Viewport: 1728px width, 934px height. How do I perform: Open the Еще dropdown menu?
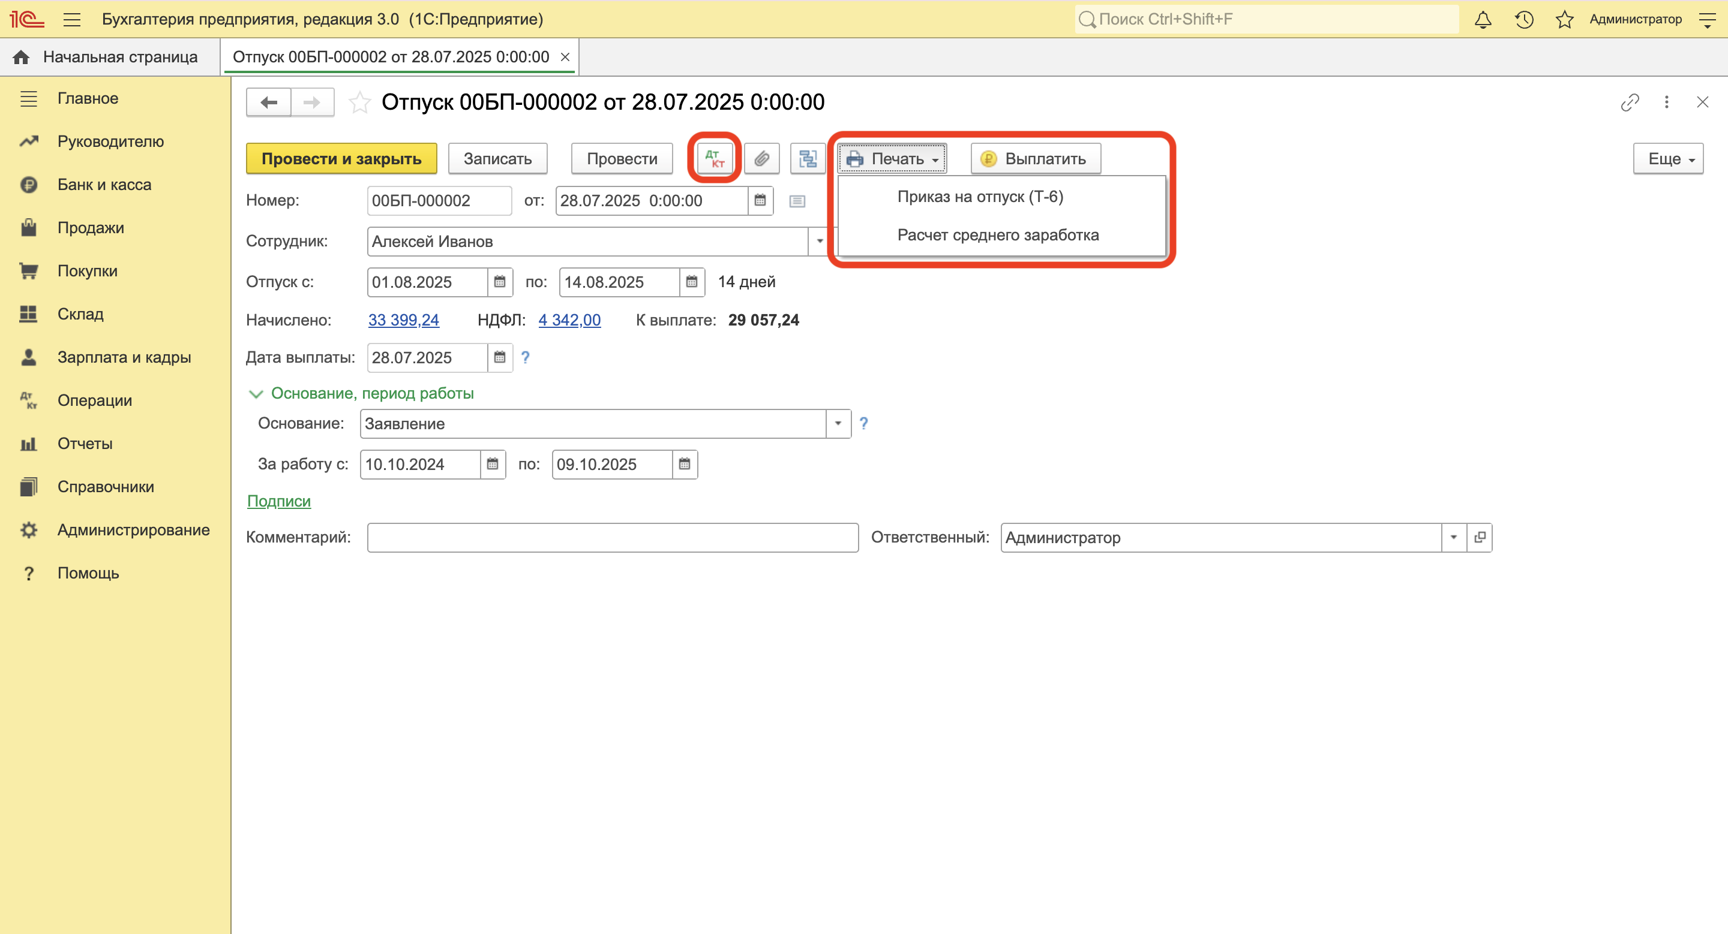click(1668, 159)
